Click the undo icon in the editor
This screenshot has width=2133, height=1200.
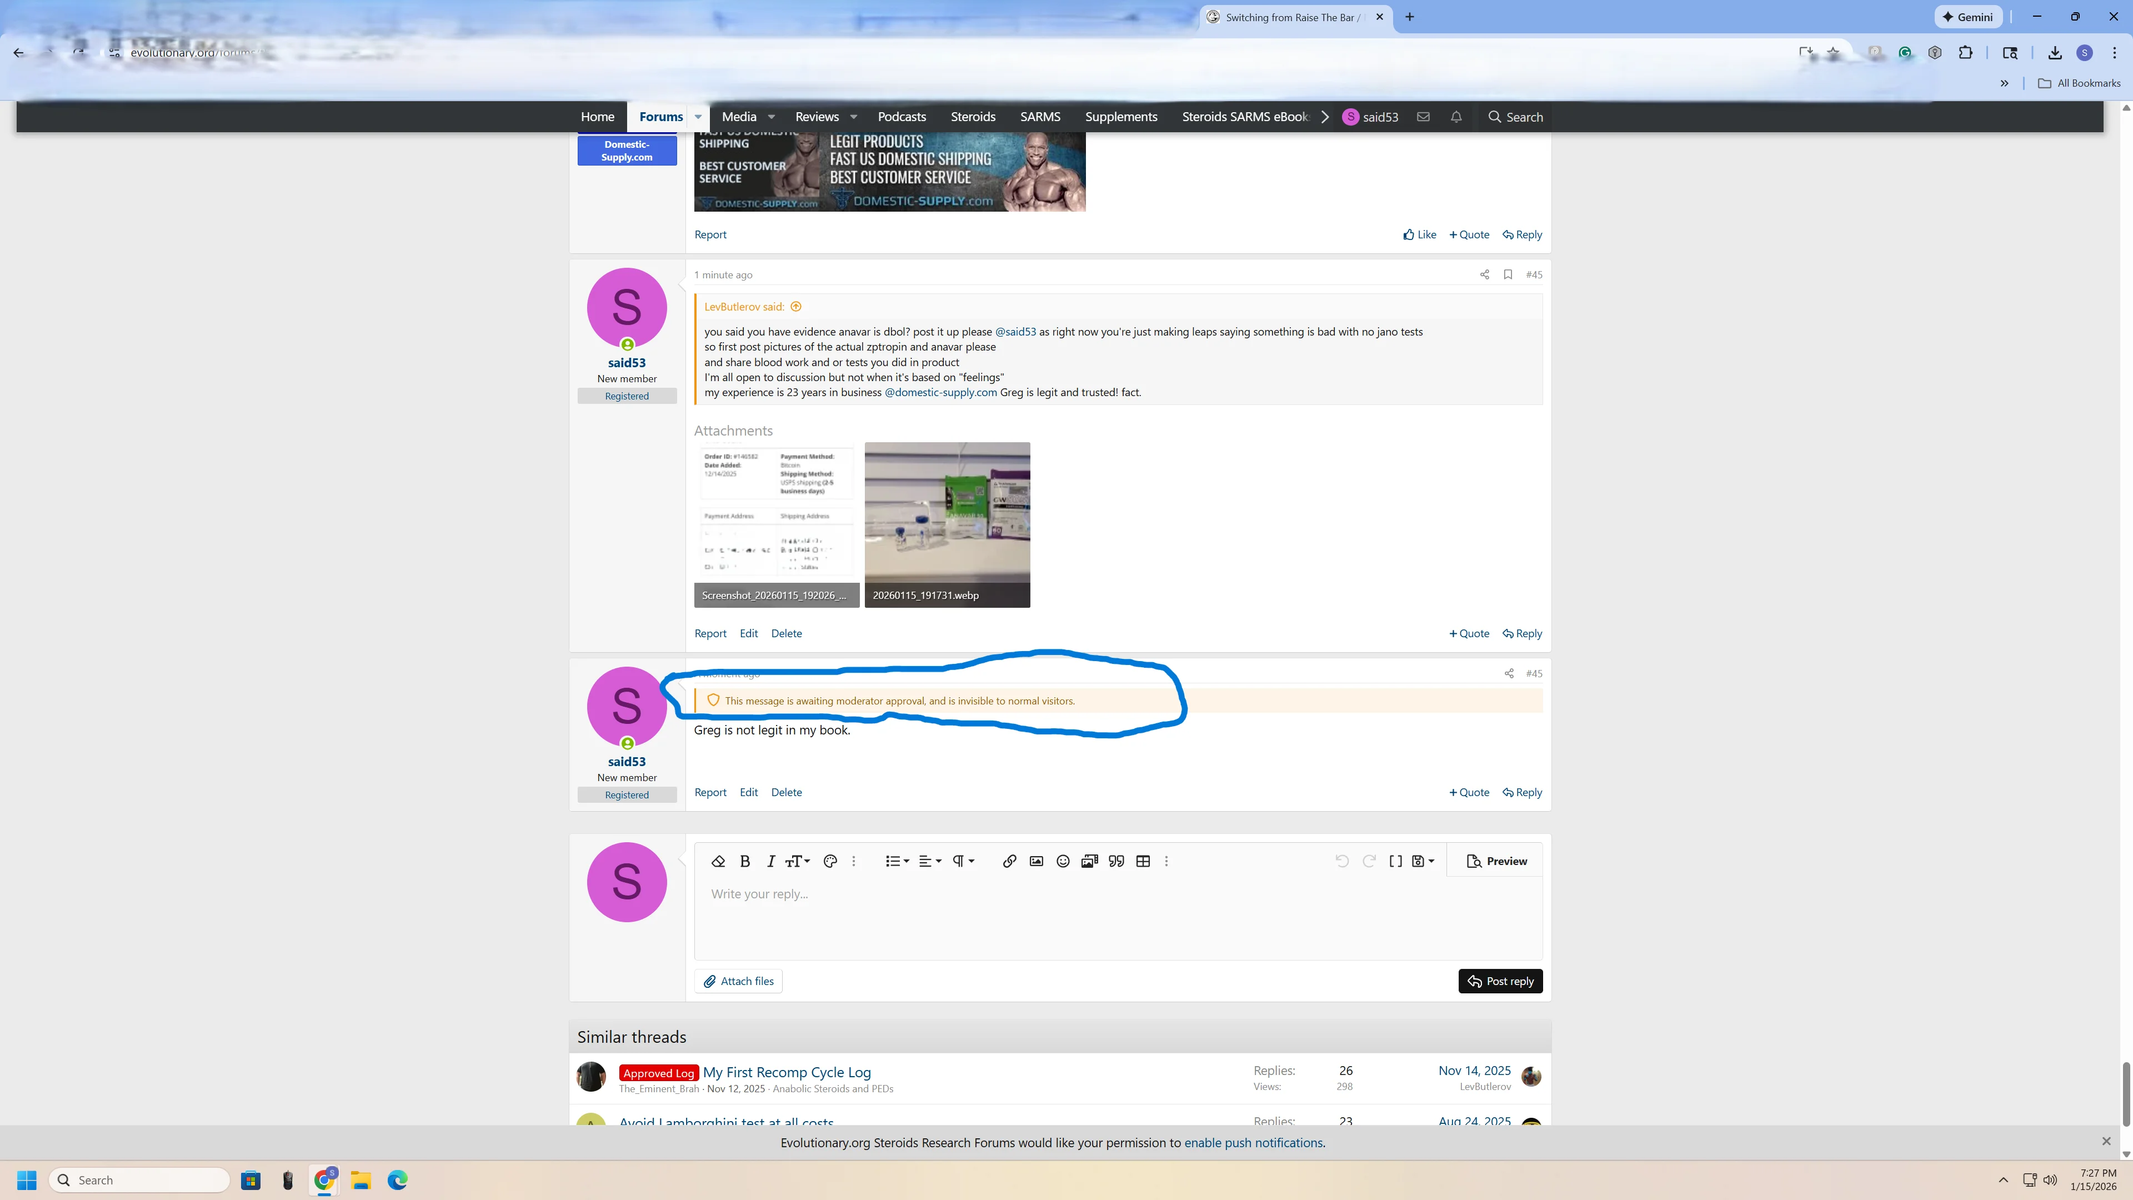pos(1342,861)
